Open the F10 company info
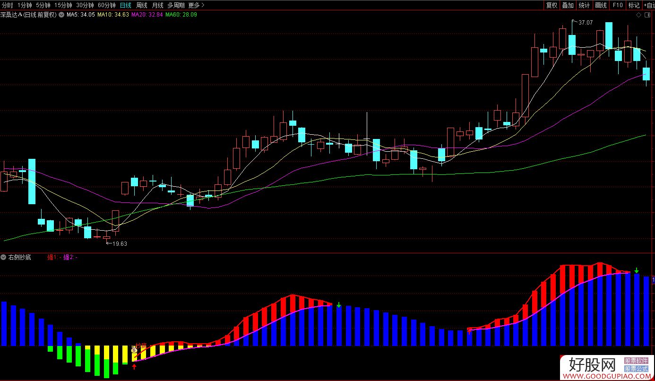The height and width of the screenshot is (381, 655). pyautogui.click(x=617, y=5)
